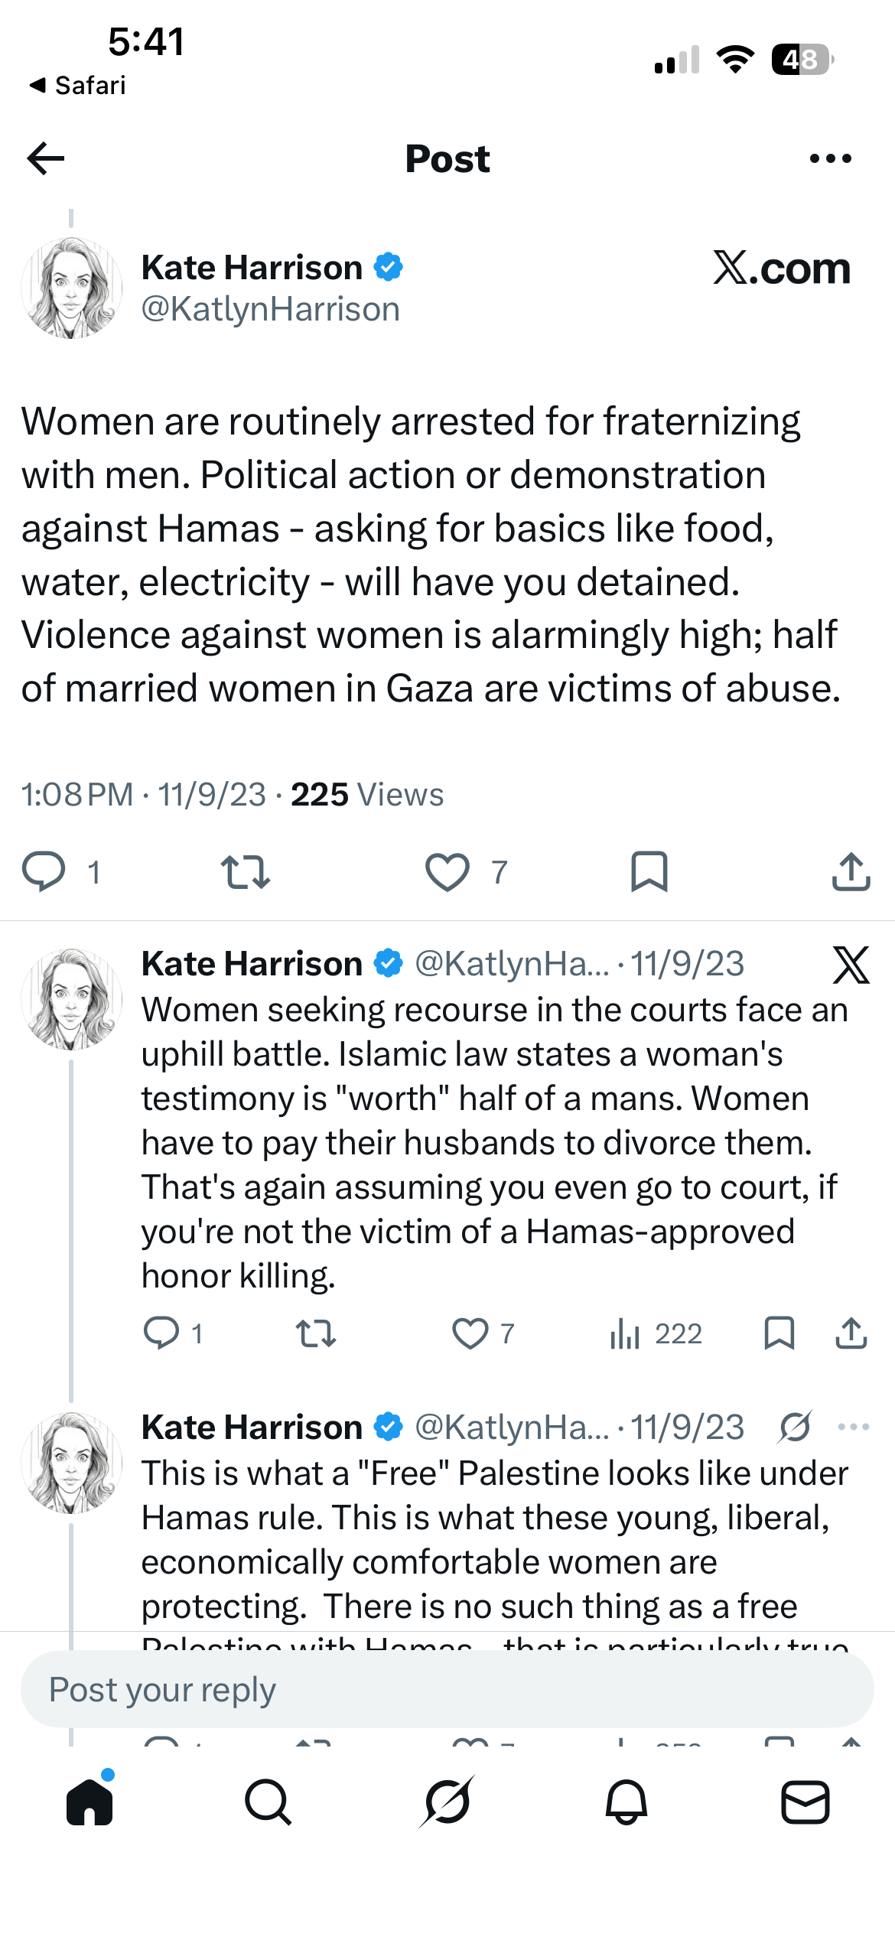Viewport: 895px width, 1937px height.
Task: Tap the Grok icon on third reply
Action: 796,1427
